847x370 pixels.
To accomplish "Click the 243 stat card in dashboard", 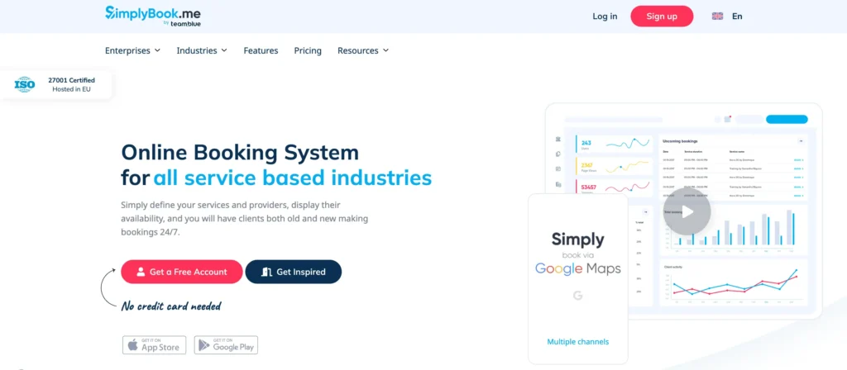I will point(614,144).
